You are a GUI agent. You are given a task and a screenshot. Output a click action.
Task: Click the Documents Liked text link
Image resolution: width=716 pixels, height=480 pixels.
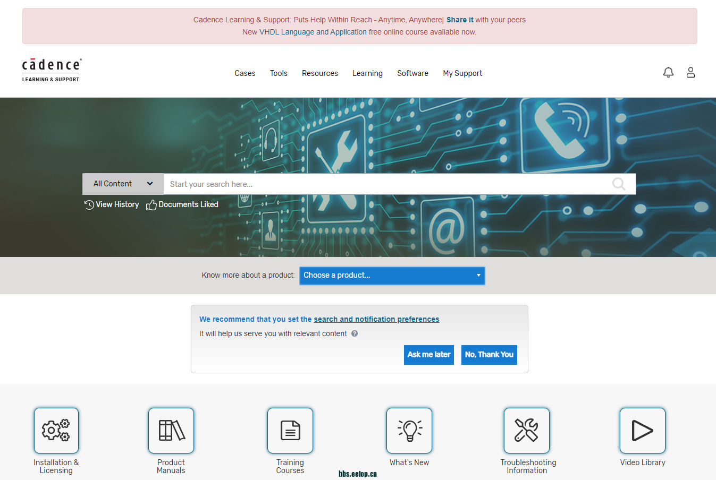188,204
